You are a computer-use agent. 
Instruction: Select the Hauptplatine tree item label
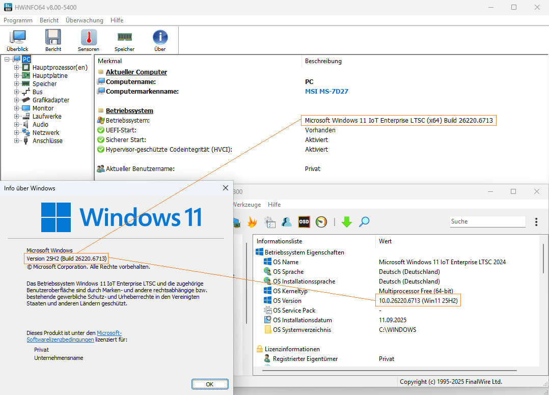[x=50, y=75]
